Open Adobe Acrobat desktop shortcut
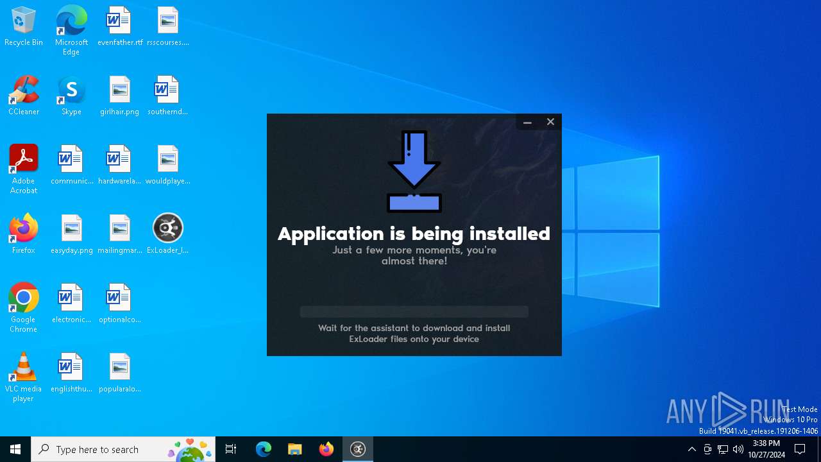 pyautogui.click(x=24, y=169)
